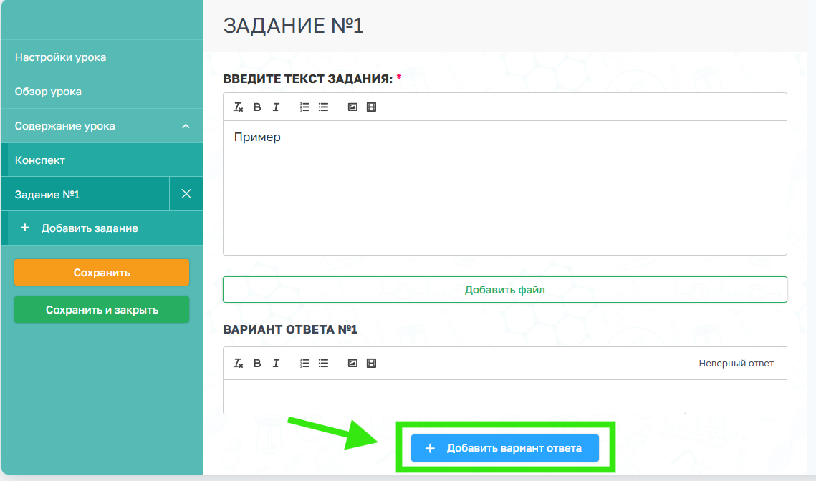Toggle bold in task text editor
Screen dimensions: 816x481
tap(257, 107)
